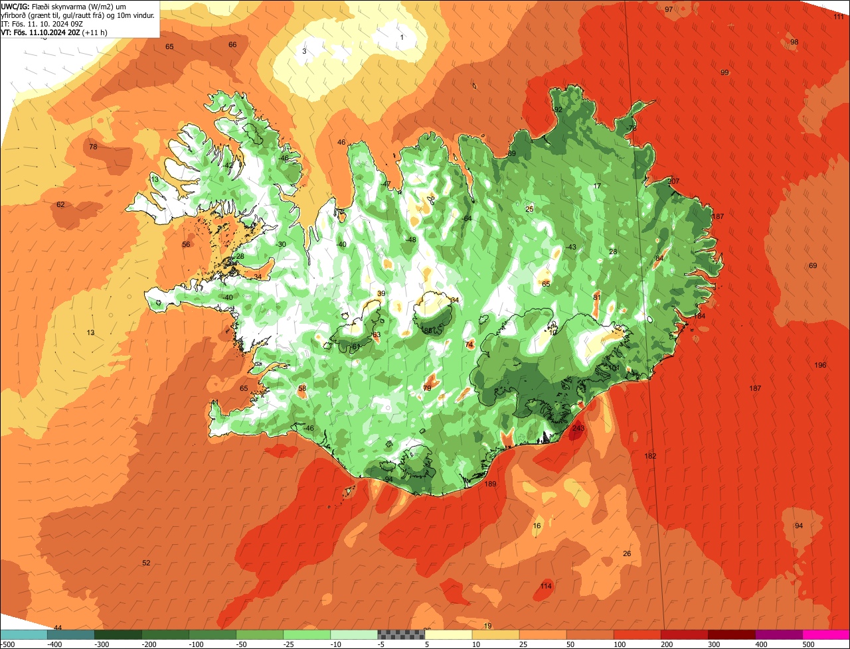Click the 111 value in the top-right corner
This screenshot has width=850, height=649.
coord(839,17)
